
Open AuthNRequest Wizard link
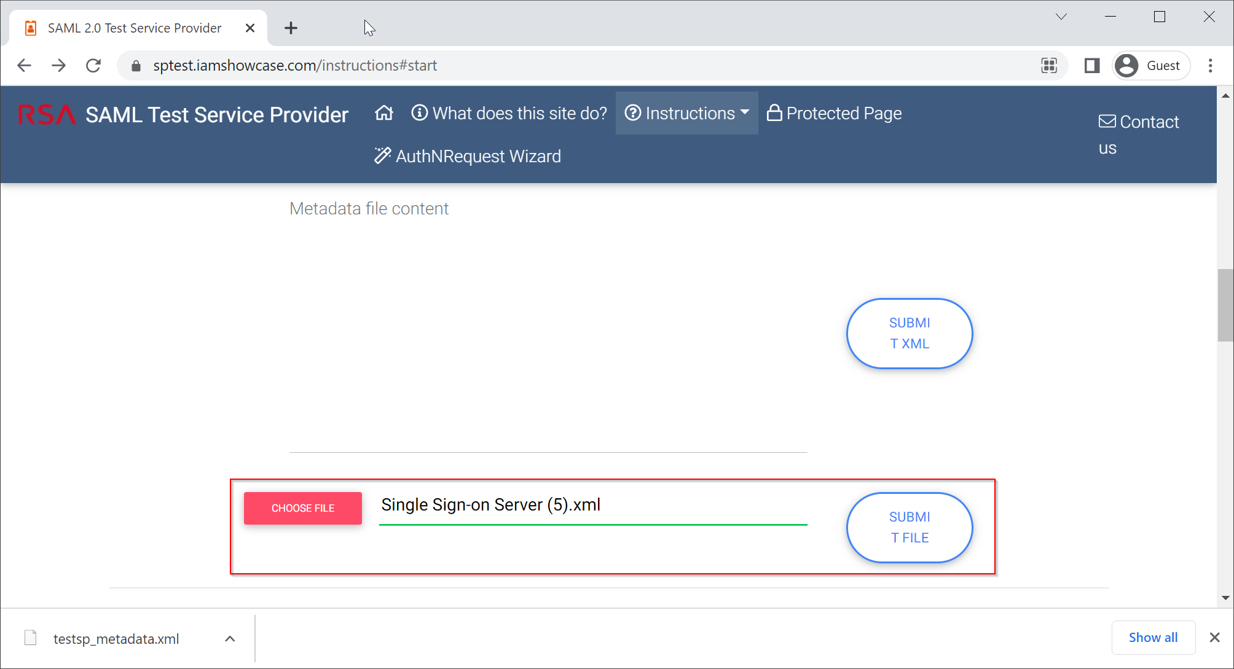click(x=468, y=156)
